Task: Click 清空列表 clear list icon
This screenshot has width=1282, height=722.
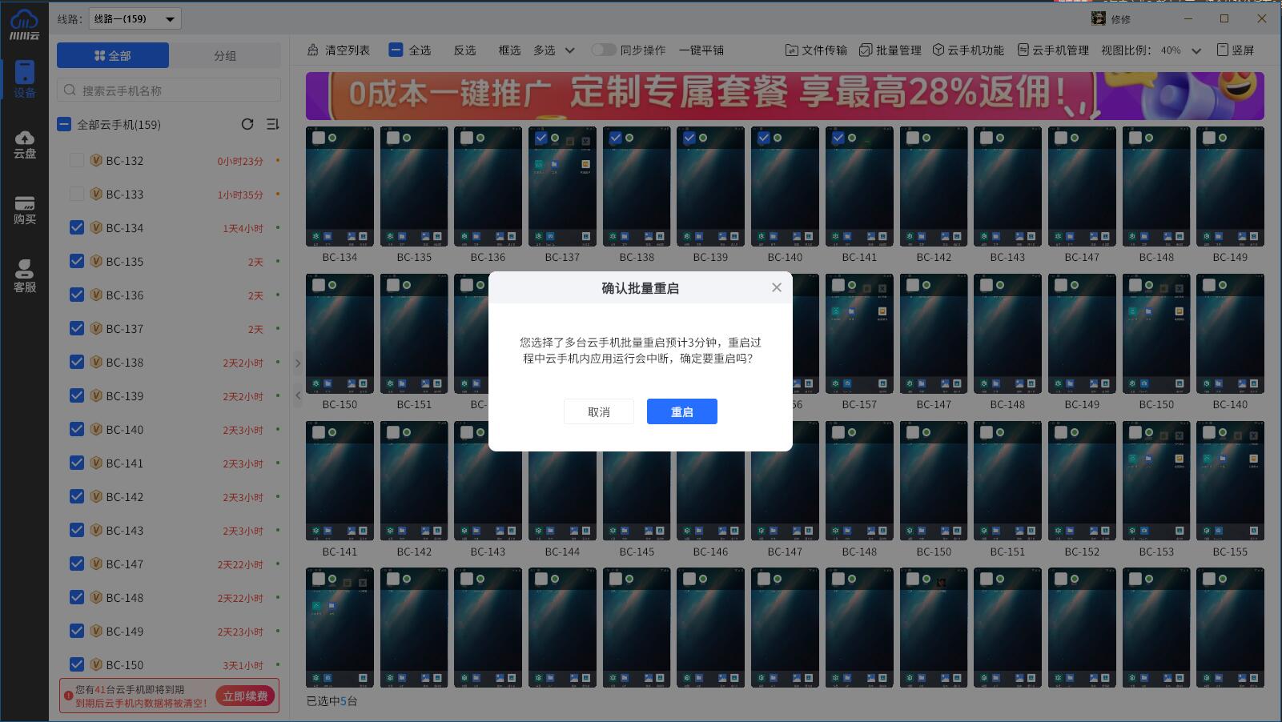Action: 313,50
